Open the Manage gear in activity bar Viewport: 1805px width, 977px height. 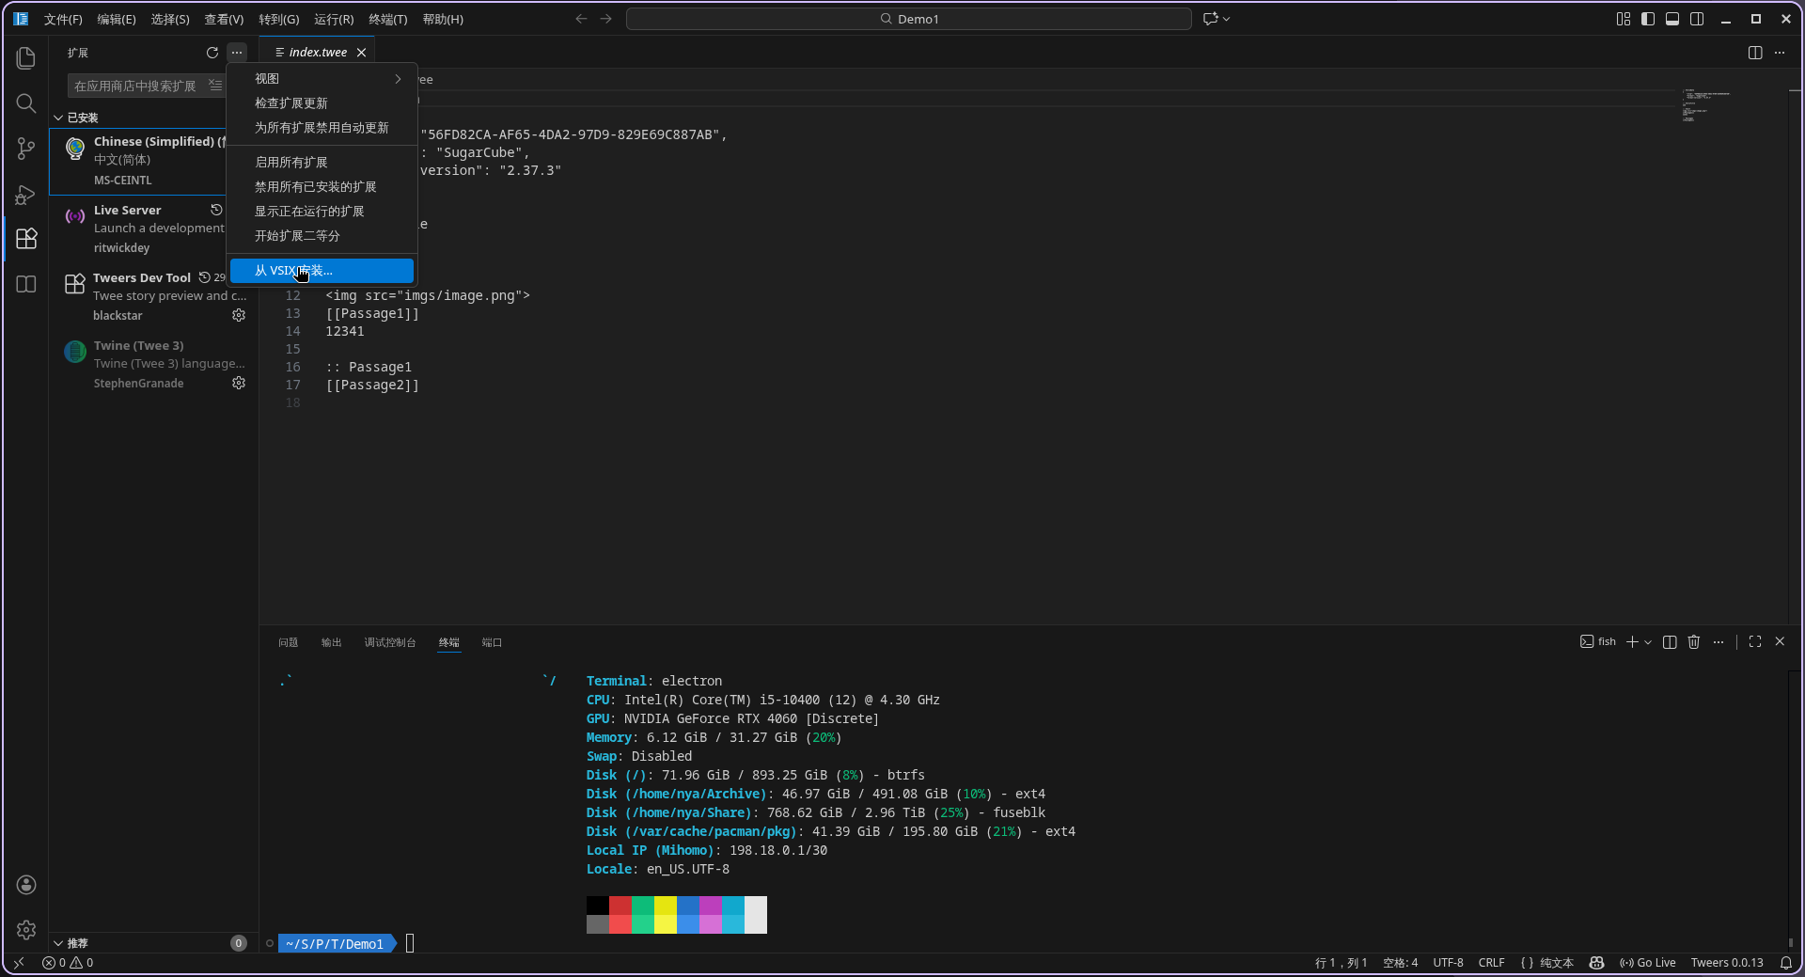[26, 930]
